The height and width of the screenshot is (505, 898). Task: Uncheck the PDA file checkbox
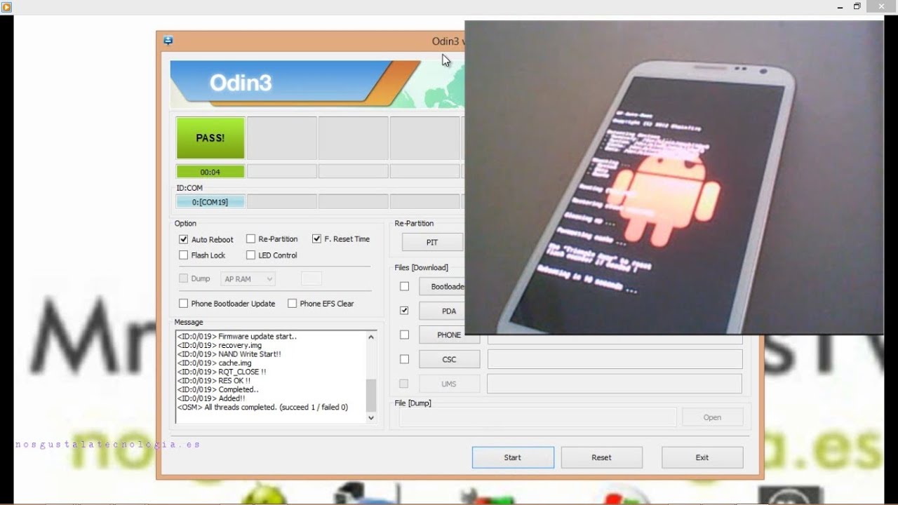click(x=404, y=310)
